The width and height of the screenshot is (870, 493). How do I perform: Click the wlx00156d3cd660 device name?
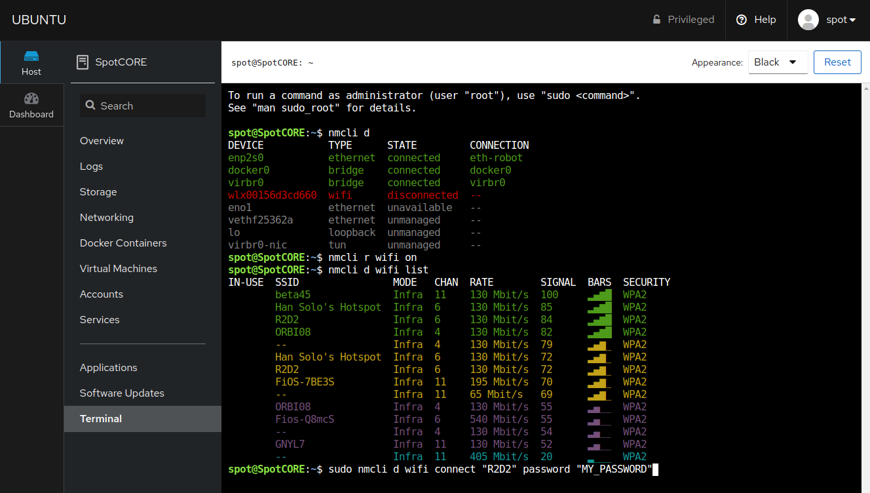273,195
